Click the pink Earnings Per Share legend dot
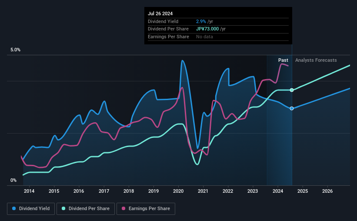This screenshot has height=221, width=357. [123, 208]
